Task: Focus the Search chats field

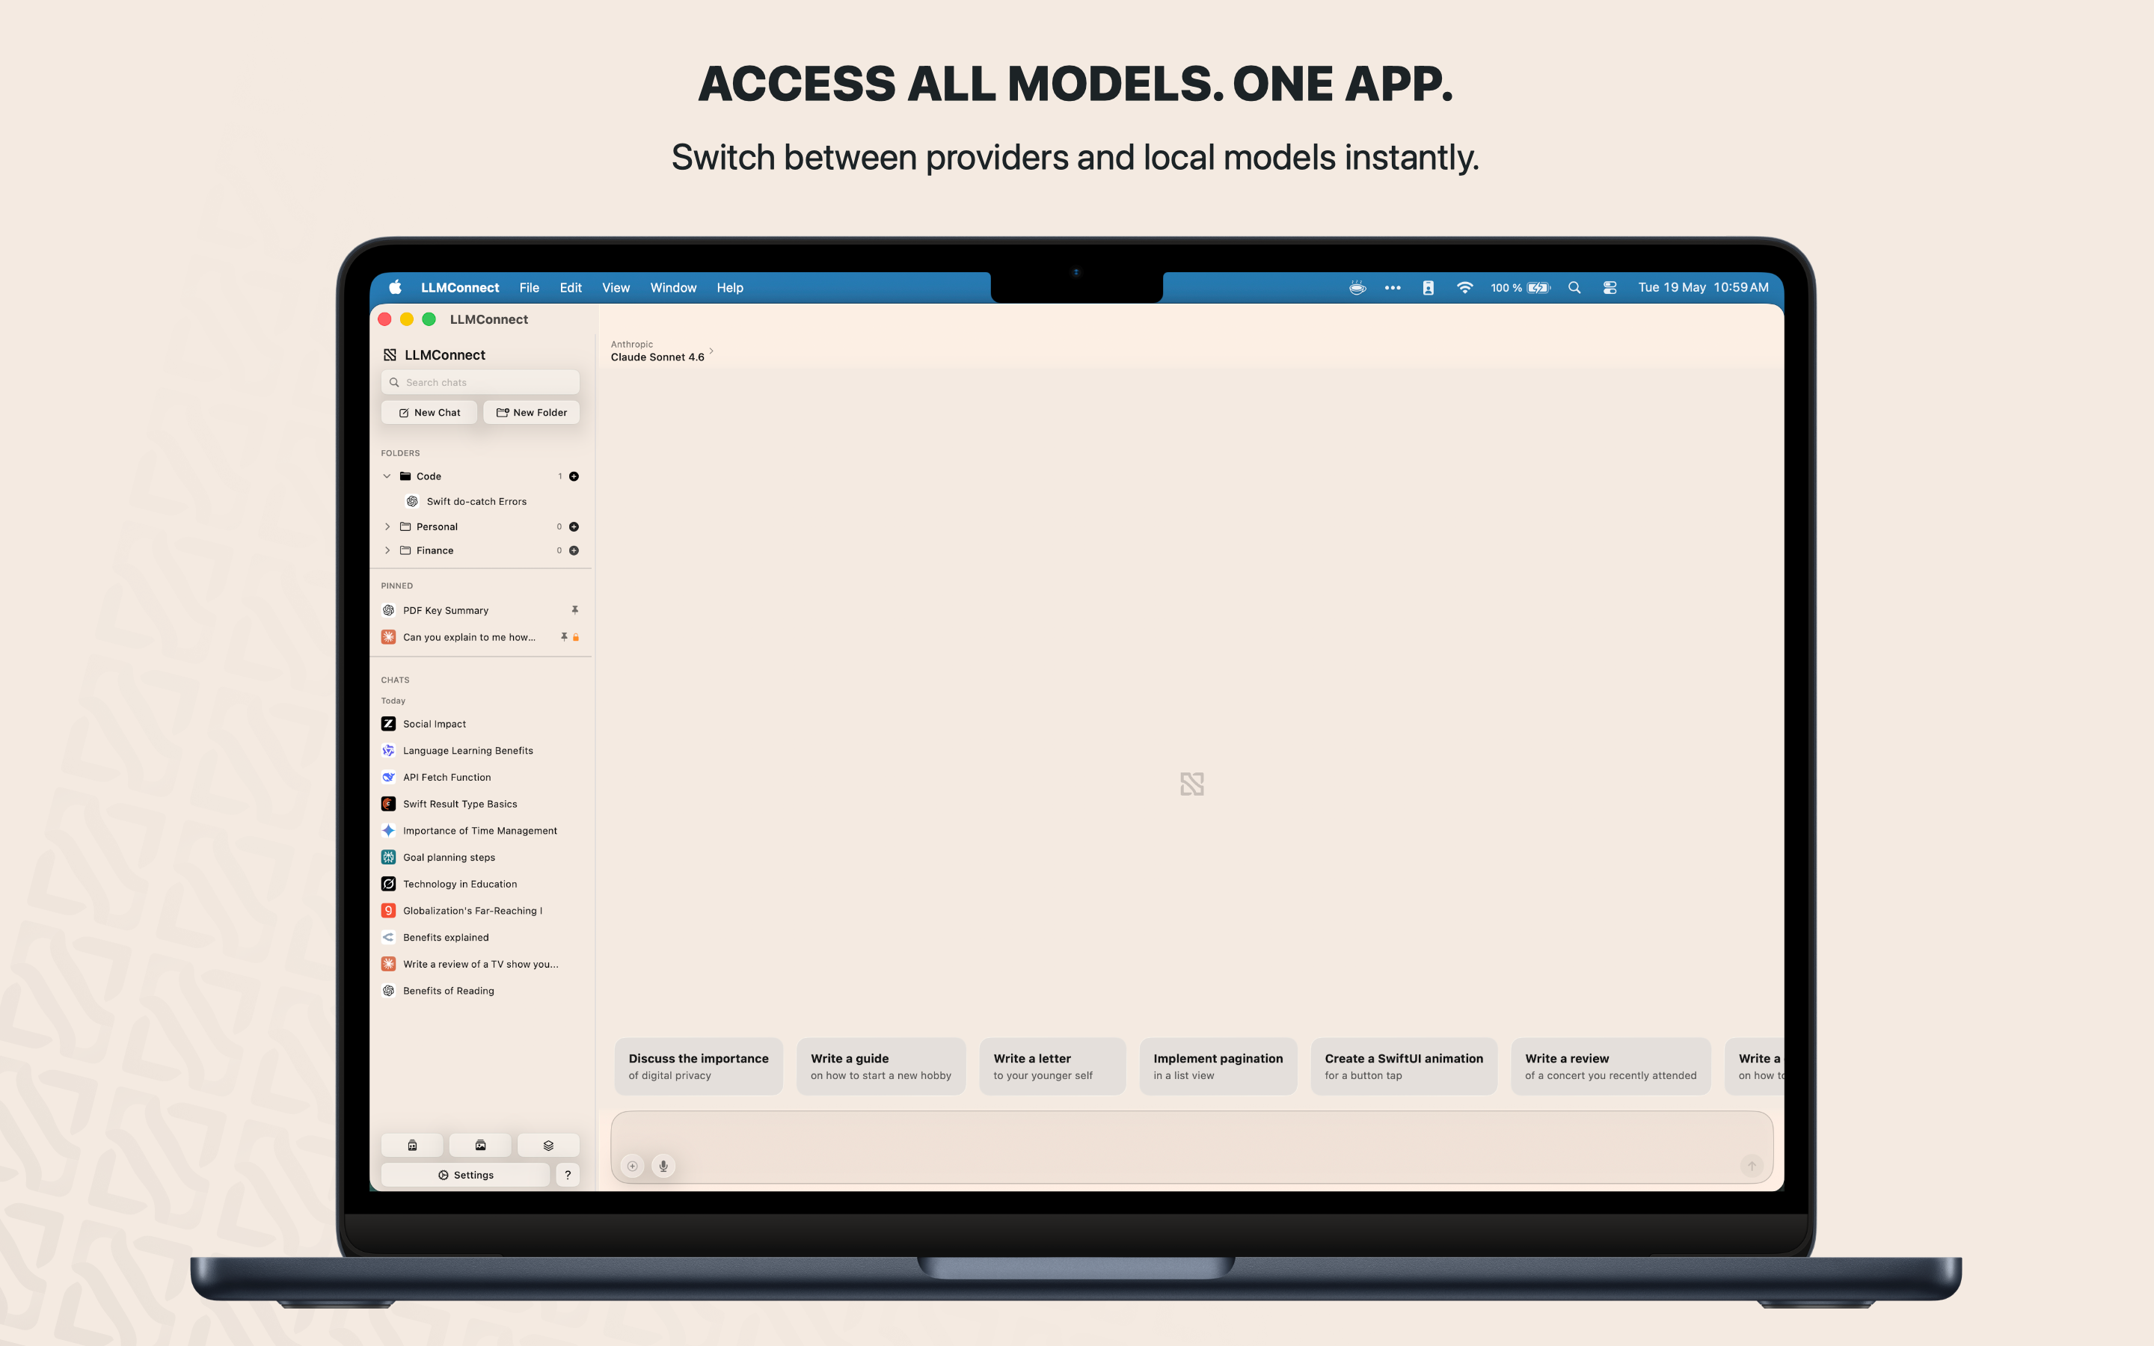Action: (481, 383)
